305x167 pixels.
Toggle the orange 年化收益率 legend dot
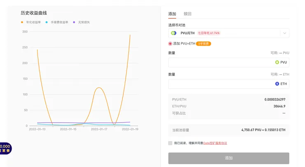point(22,22)
